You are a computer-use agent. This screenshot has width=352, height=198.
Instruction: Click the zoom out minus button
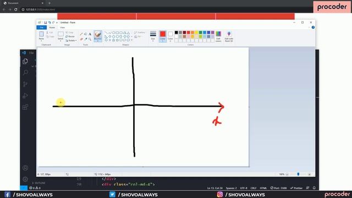287,174
